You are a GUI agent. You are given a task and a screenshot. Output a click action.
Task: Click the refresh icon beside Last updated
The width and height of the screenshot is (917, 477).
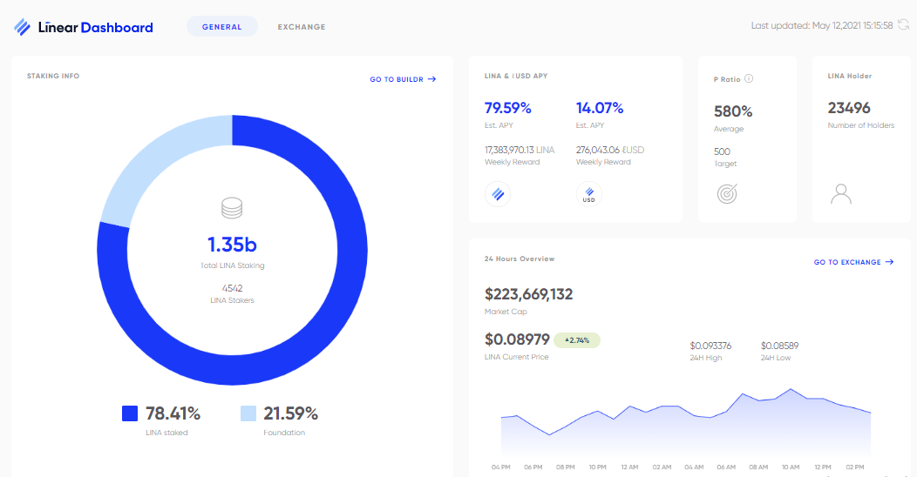coord(904,24)
